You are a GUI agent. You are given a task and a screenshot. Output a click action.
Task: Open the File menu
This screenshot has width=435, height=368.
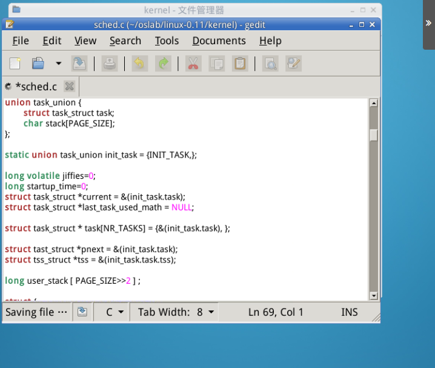21,41
